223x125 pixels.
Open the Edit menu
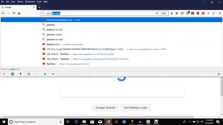[7, 2]
